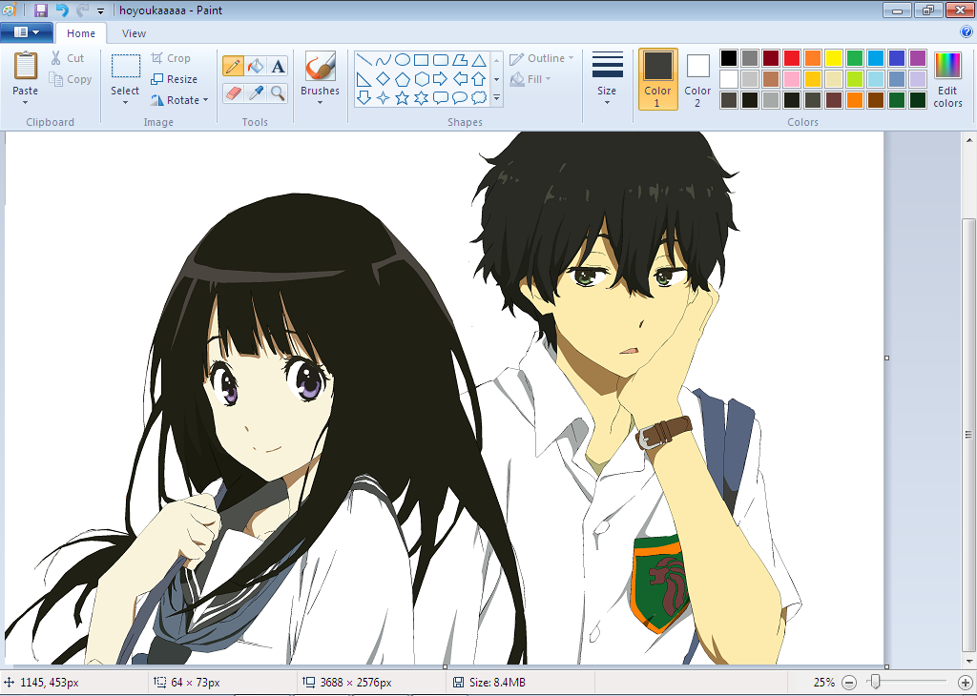Choose the Right arrow shape

[441, 79]
